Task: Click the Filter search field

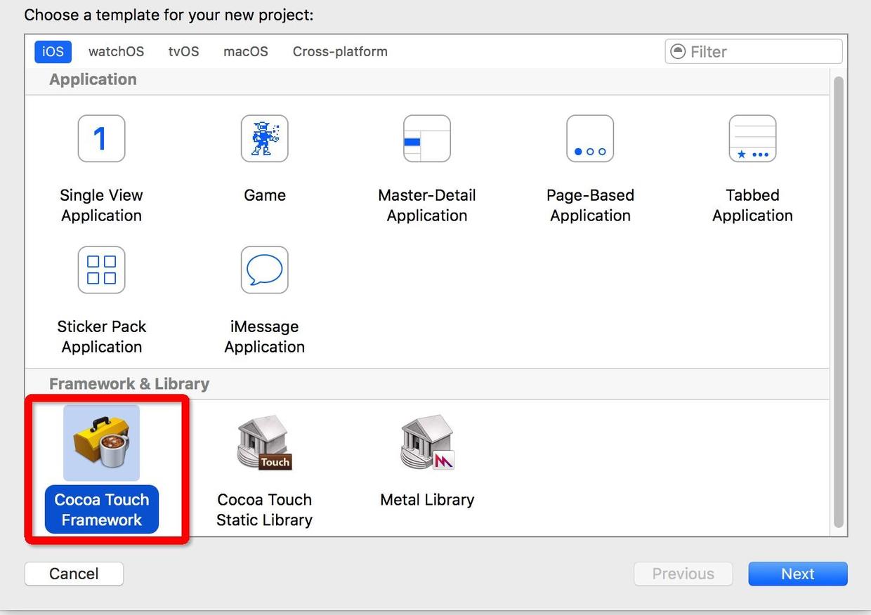Action: coord(762,52)
